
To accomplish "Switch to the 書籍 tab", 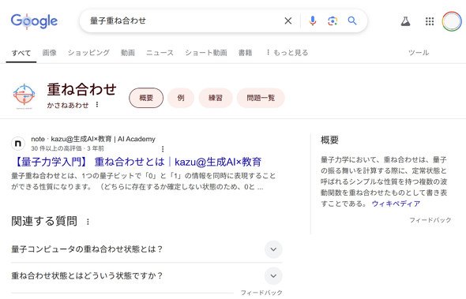I will pyautogui.click(x=245, y=53).
